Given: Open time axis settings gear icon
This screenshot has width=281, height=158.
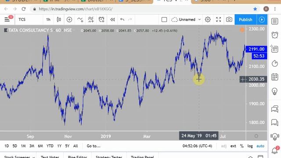Looking at the screenshot, I should pos(256,136).
